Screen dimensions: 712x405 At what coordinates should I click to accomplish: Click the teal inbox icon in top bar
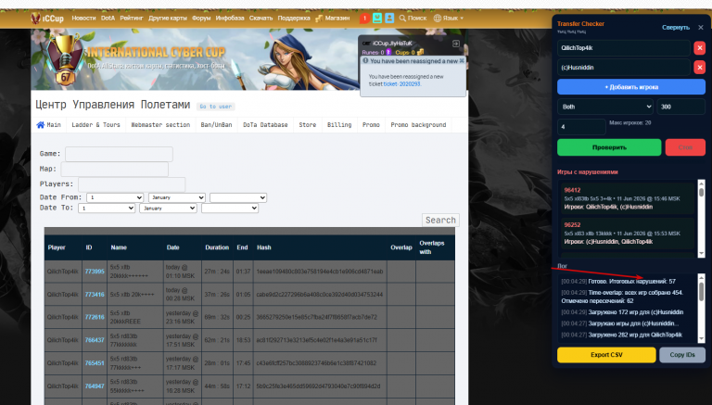click(x=377, y=19)
